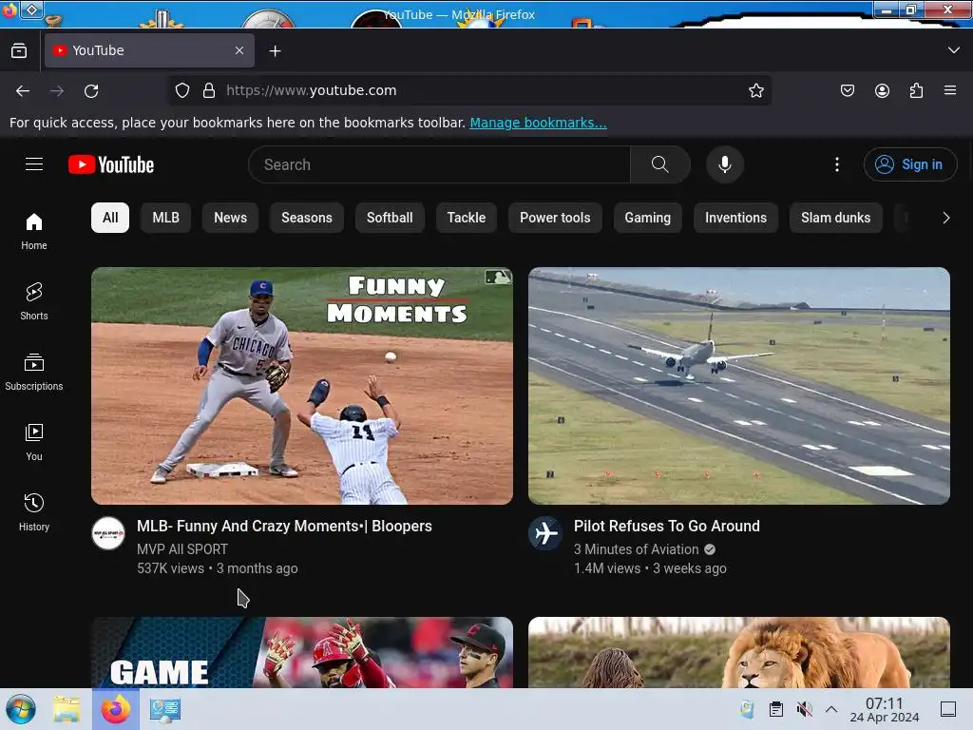This screenshot has height=730, width=973.
Task: Bookmark this page with star icon
Action: (755, 90)
